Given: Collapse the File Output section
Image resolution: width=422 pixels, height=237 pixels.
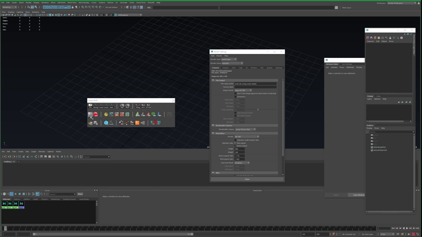Looking at the screenshot, I should click(x=213, y=80).
